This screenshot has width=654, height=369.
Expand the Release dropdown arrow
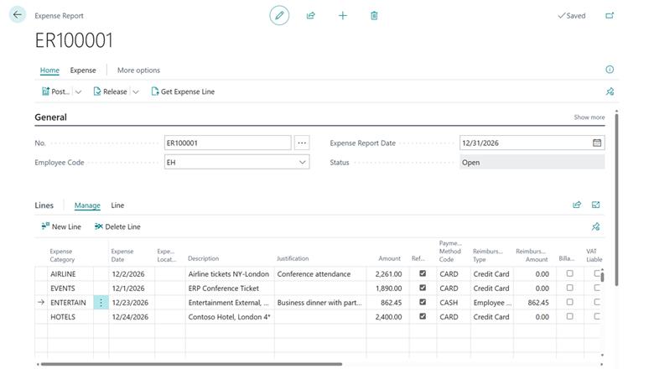pyautogui.click(x=135, y=92)
